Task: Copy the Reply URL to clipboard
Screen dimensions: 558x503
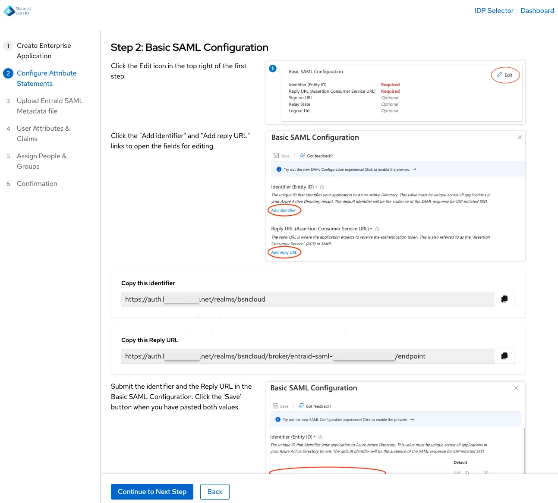Action: click(504, 356)
